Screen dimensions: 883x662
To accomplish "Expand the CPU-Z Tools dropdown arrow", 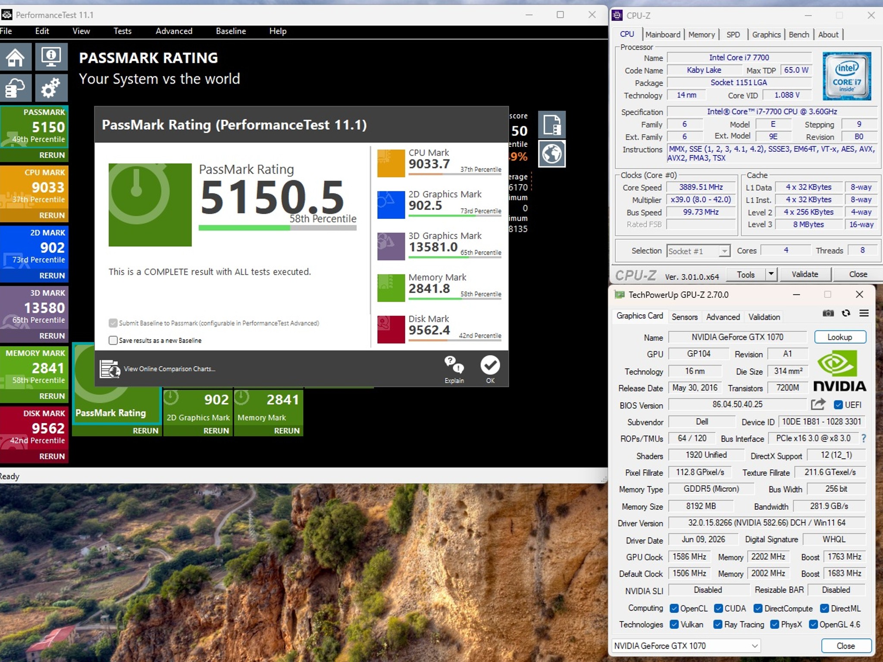I will (771, 274).
